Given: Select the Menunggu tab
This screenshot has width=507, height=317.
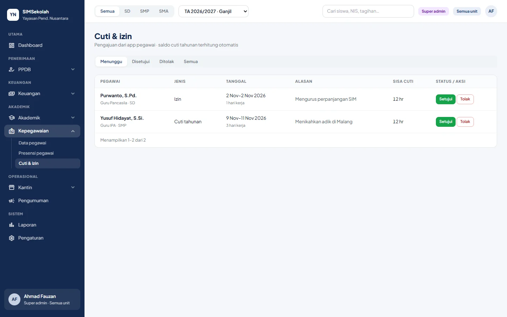Looking at the screenshot, I should 111,62.
